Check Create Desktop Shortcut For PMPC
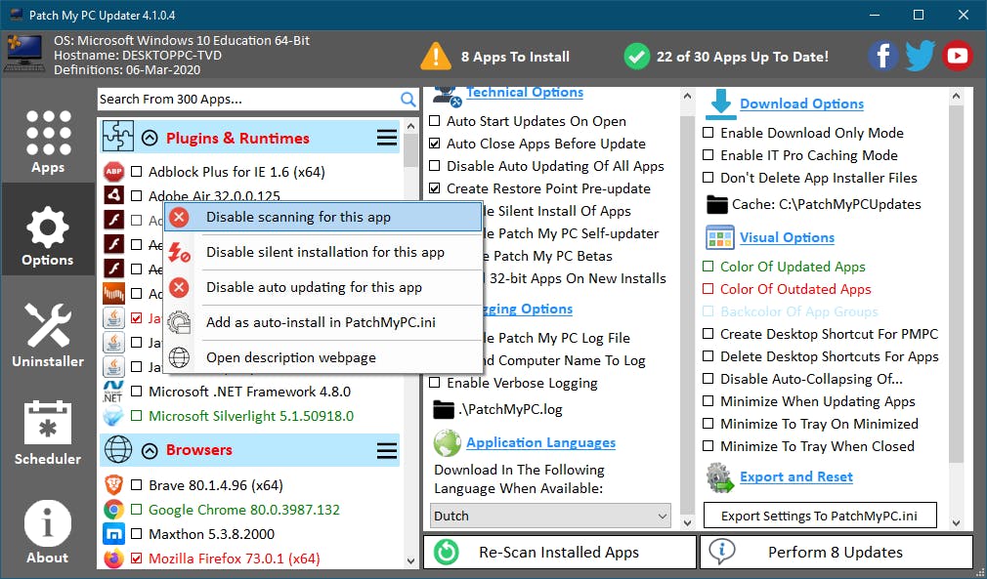The height and width of the screenshot is (579, 987). [x=708, y=335]
